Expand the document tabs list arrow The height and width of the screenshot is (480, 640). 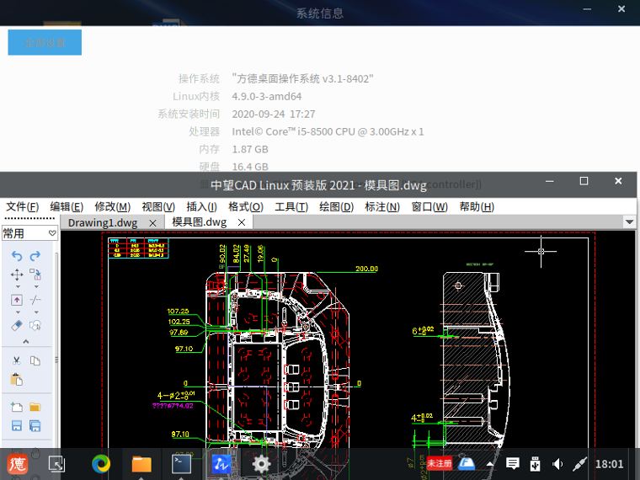(629, 222)
